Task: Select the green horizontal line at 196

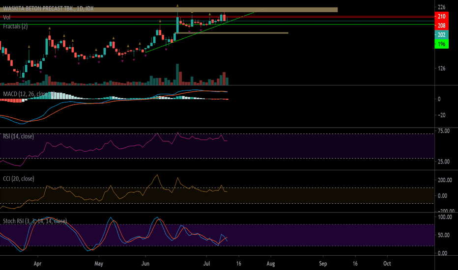Action: coord(217,25)
